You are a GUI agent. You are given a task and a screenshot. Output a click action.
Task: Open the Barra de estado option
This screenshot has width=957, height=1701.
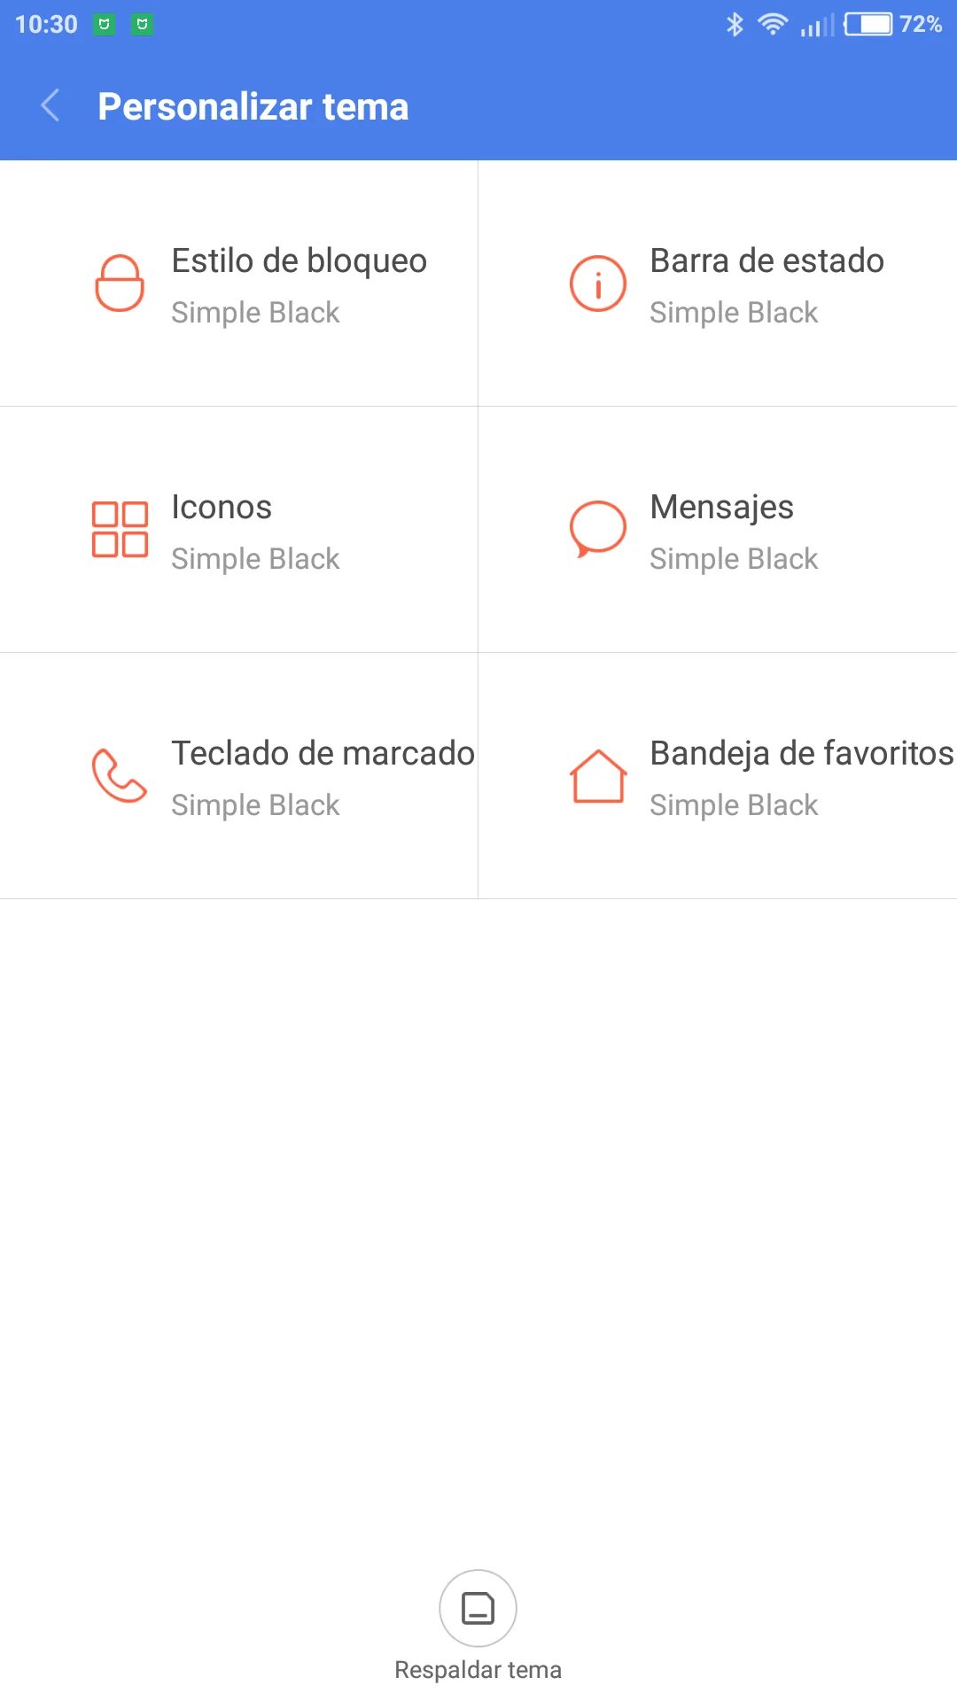click(766, 261)
